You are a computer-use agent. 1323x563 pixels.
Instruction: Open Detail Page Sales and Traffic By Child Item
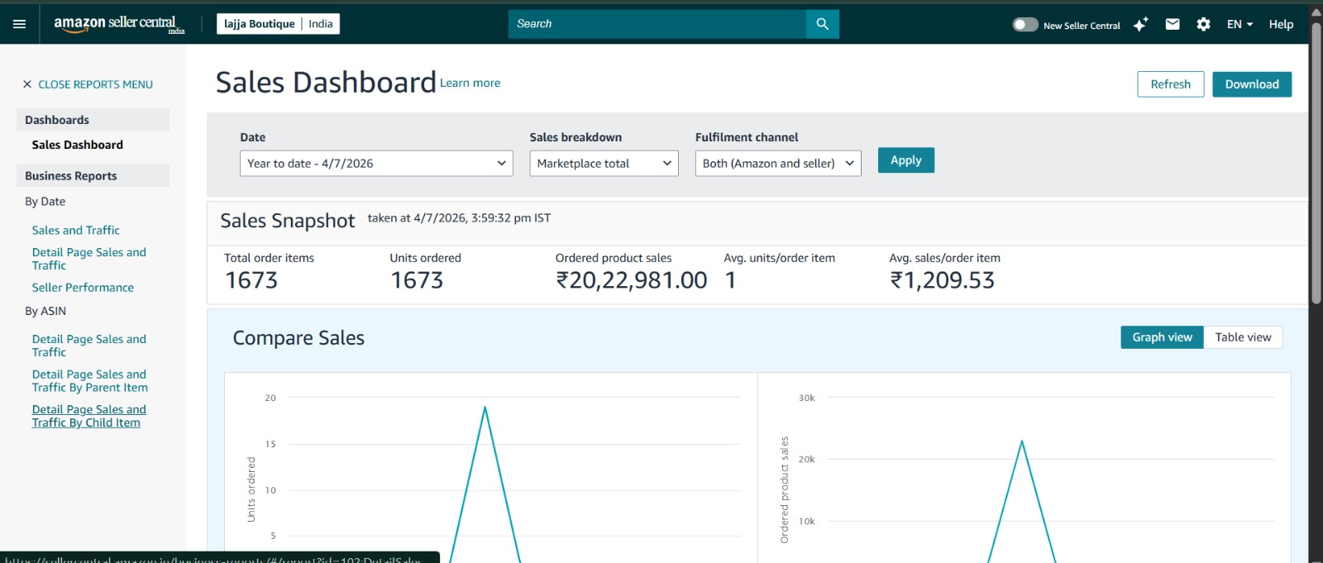[89, 416]
